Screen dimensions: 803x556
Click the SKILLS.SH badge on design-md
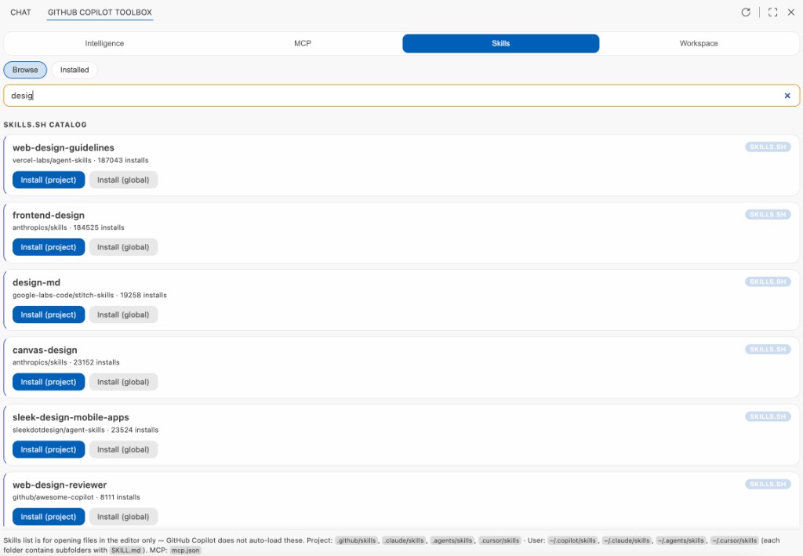tap(768, 282)
